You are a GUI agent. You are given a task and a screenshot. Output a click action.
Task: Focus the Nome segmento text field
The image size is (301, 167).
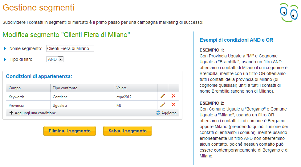point(70,48)
